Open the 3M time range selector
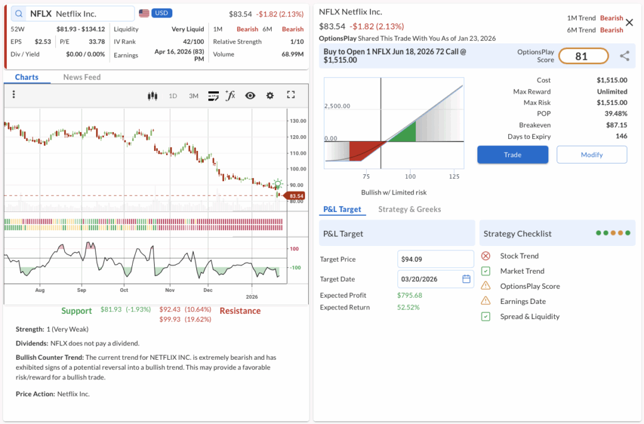The image size is (644, 424). click(194, 96)
